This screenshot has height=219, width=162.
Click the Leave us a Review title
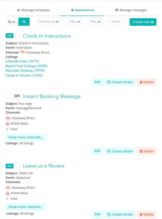tap(44, 166)
